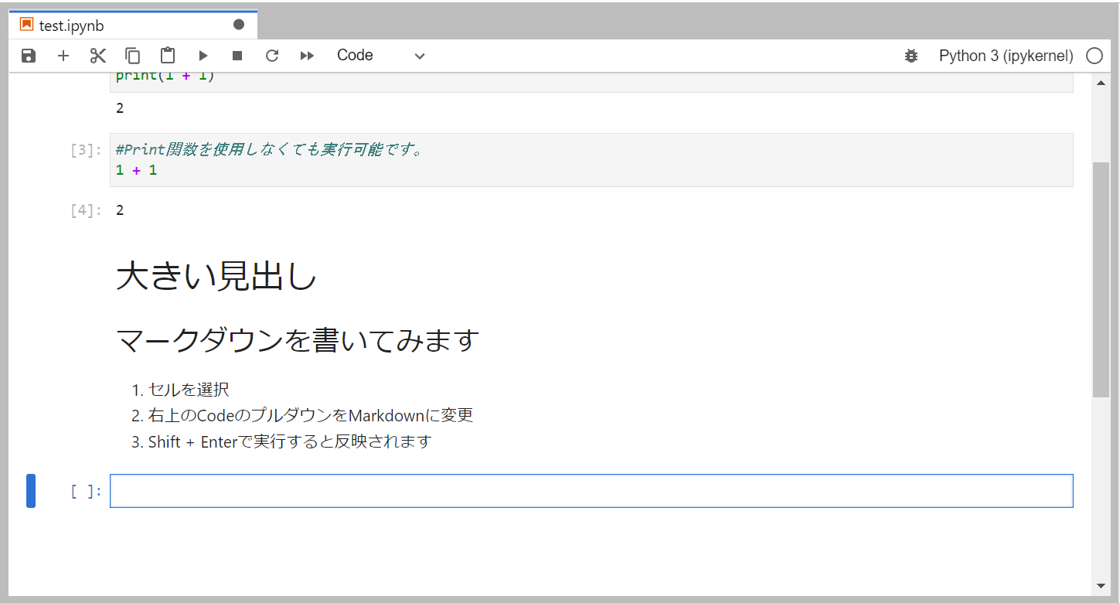Run the selected cell with play icon

coord(203,55)
